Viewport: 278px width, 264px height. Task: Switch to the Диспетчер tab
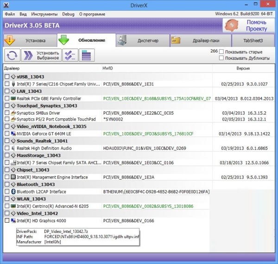pyautogui.click(x=143, y=41)
